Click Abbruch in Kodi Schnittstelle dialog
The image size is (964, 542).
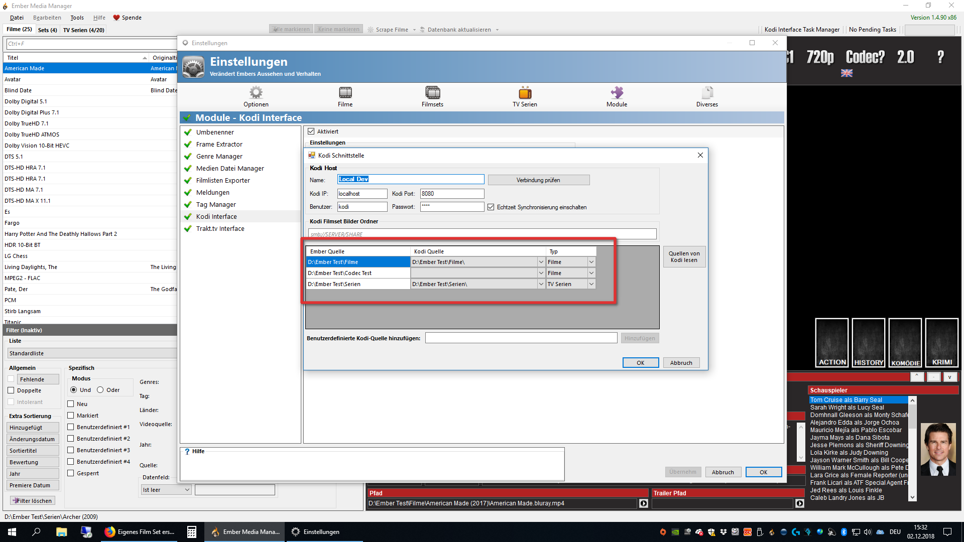click(681, 363)
